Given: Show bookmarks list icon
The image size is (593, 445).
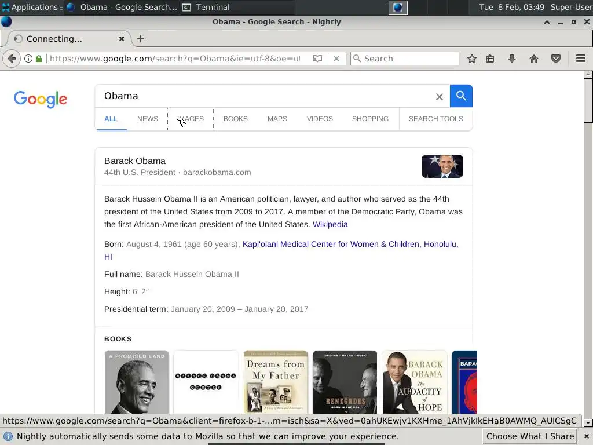Looking at the screenshot, I should [490, 59].
